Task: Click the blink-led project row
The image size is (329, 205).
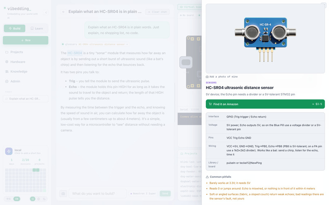Action: [x=191, y=162]
